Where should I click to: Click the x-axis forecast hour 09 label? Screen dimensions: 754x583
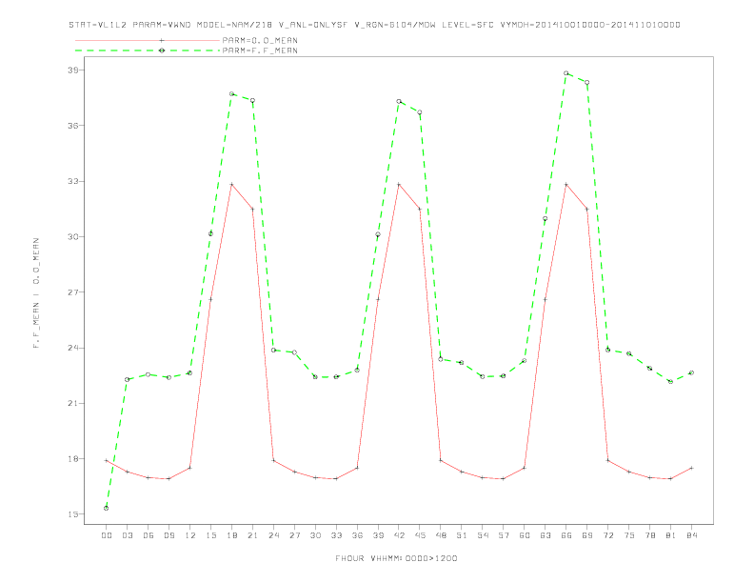click(169, 535)
